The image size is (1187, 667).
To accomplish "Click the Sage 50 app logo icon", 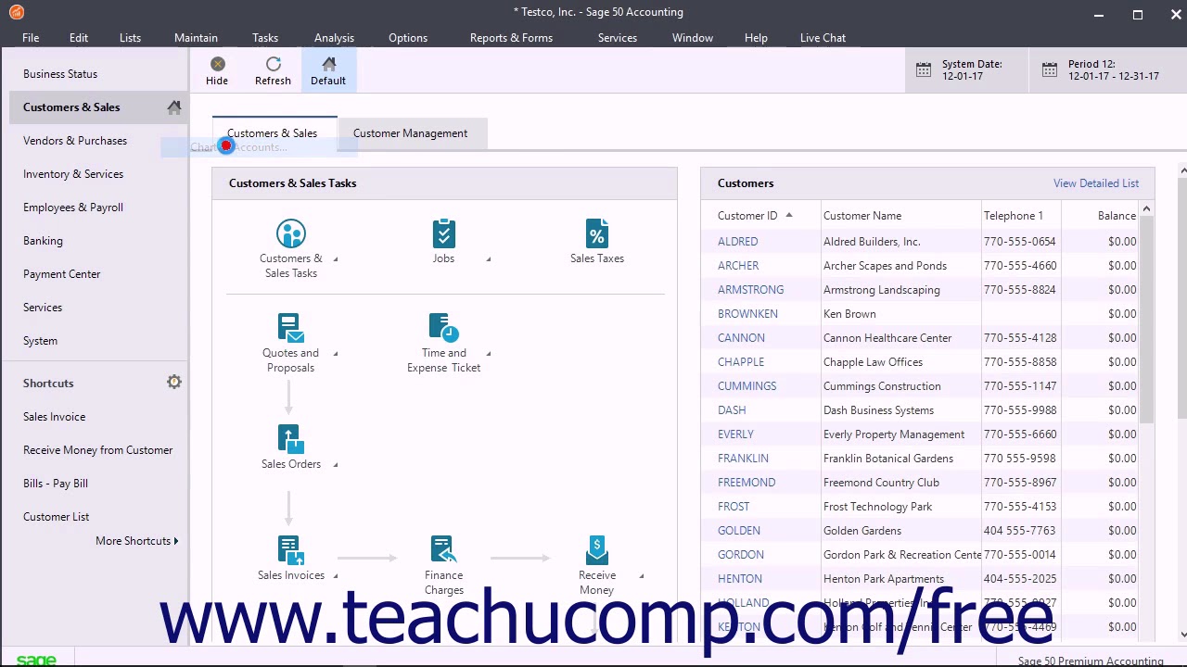I will (x=16, y=12).
